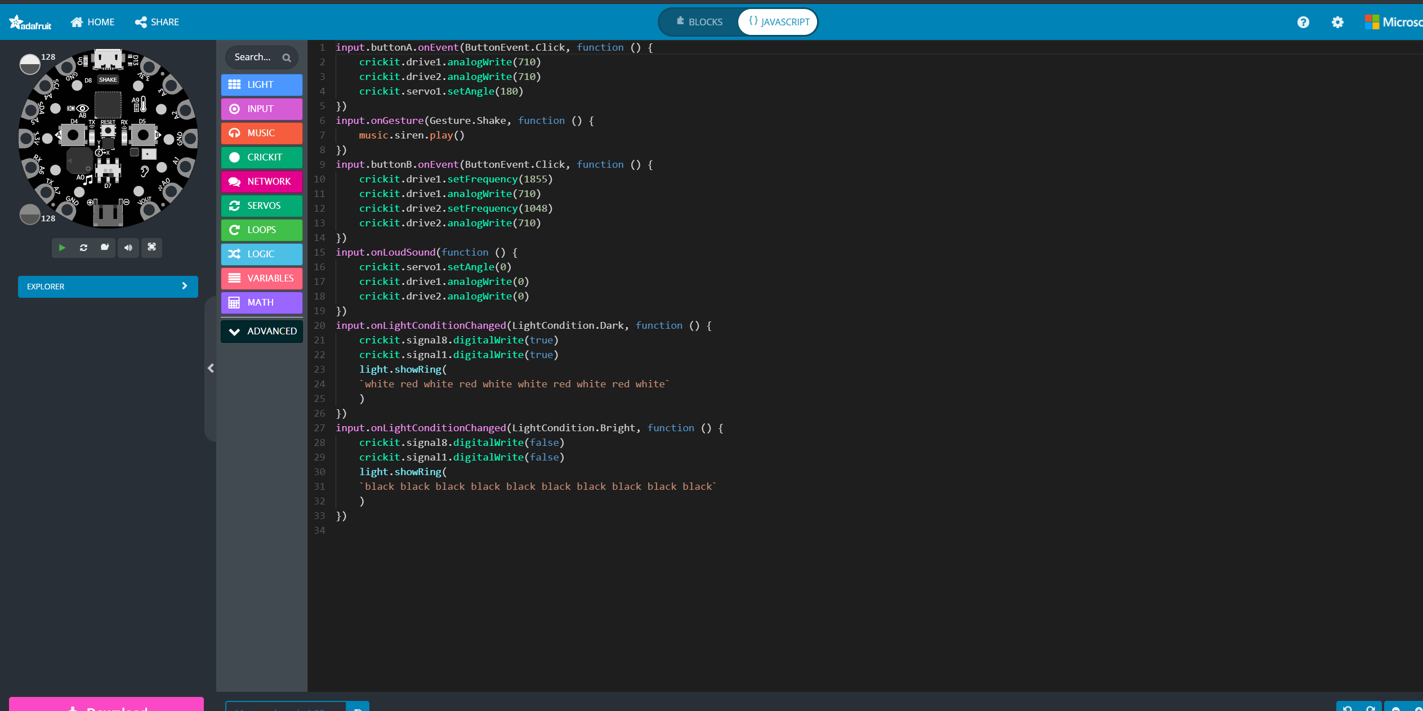Viewport: 1423px width, 711px height.
Task: Click line number 1 in gutter
Action: 322,47
